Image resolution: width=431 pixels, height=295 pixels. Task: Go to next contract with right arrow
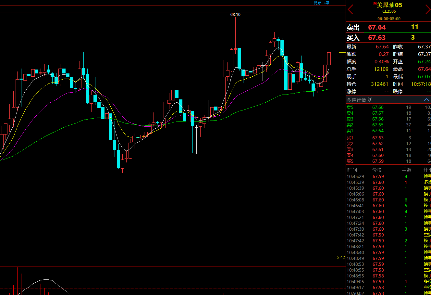point(428,10)
